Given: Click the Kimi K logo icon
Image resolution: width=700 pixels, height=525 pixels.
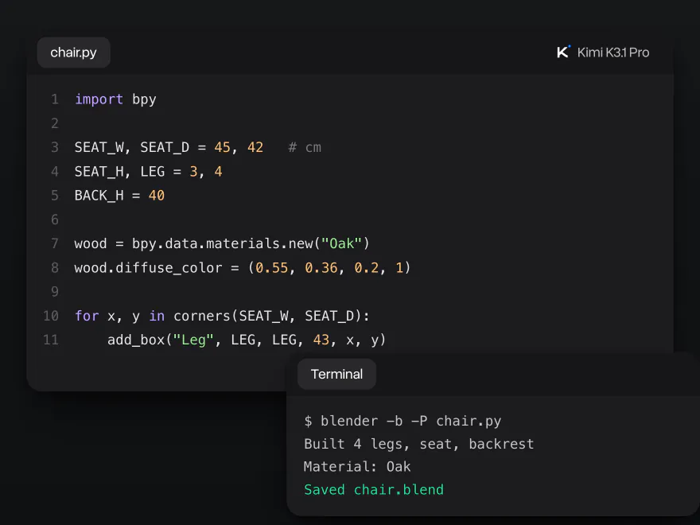Looking at the screenshot, I should [x=563, y=52].
